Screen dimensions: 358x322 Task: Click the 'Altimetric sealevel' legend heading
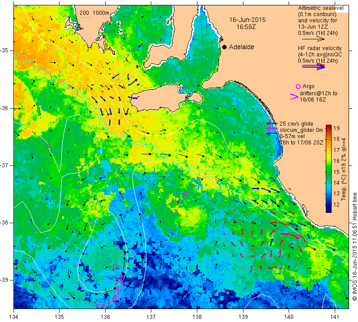(x=320, y=8)
